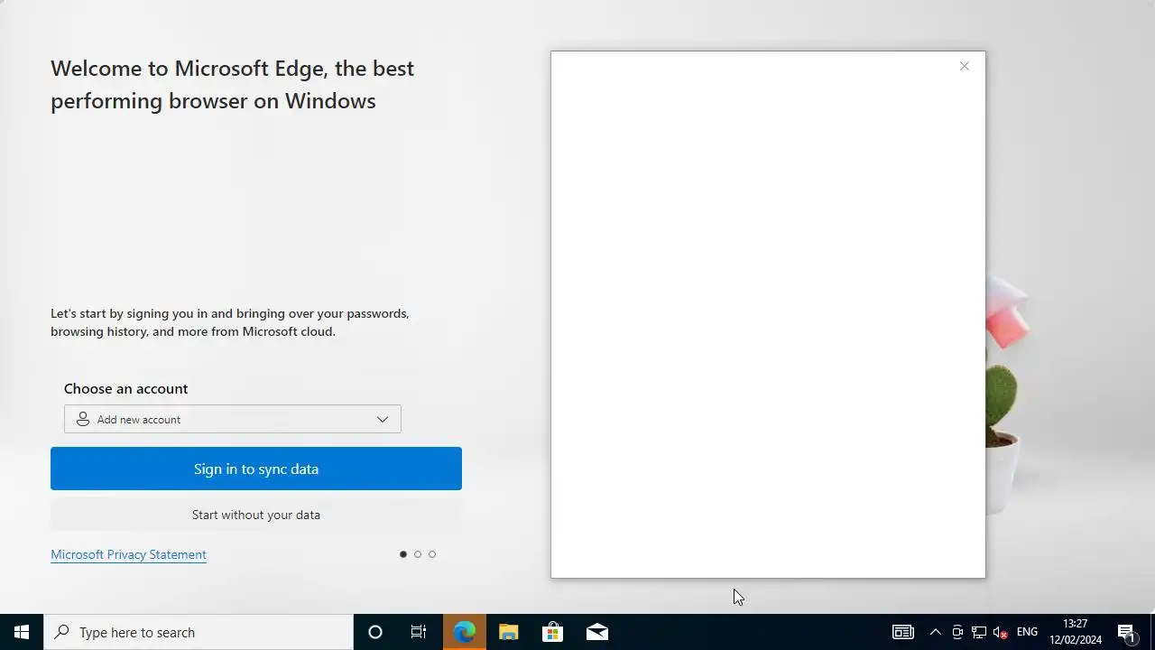Screen dimensions: 1155x650
Task: Open Microsoft Edge from the taskbar
Action: pyautogui.click(x=464, y=632)
